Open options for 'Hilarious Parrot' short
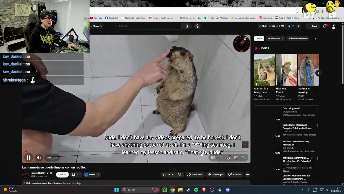Viewport: 344px width, 194px height. (294, 90)
